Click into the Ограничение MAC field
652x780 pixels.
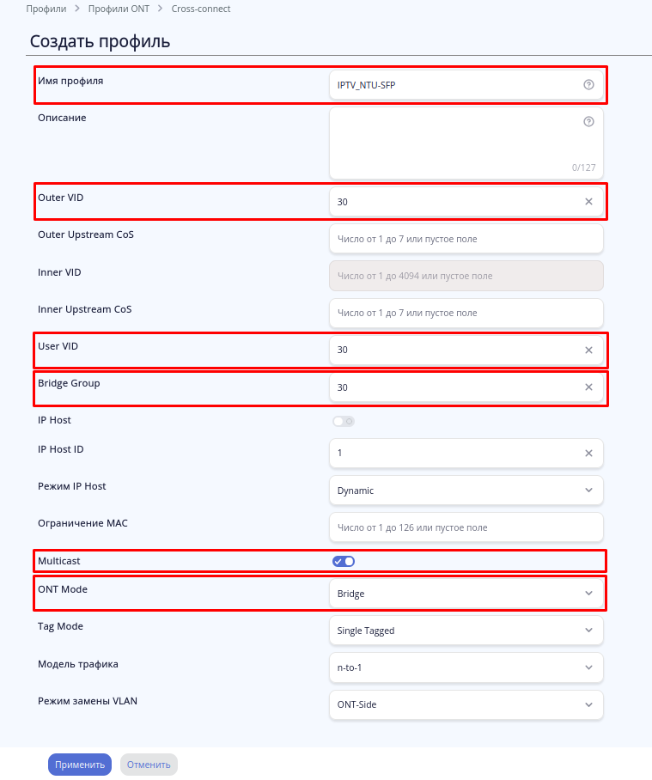click(x=466, y=527)
